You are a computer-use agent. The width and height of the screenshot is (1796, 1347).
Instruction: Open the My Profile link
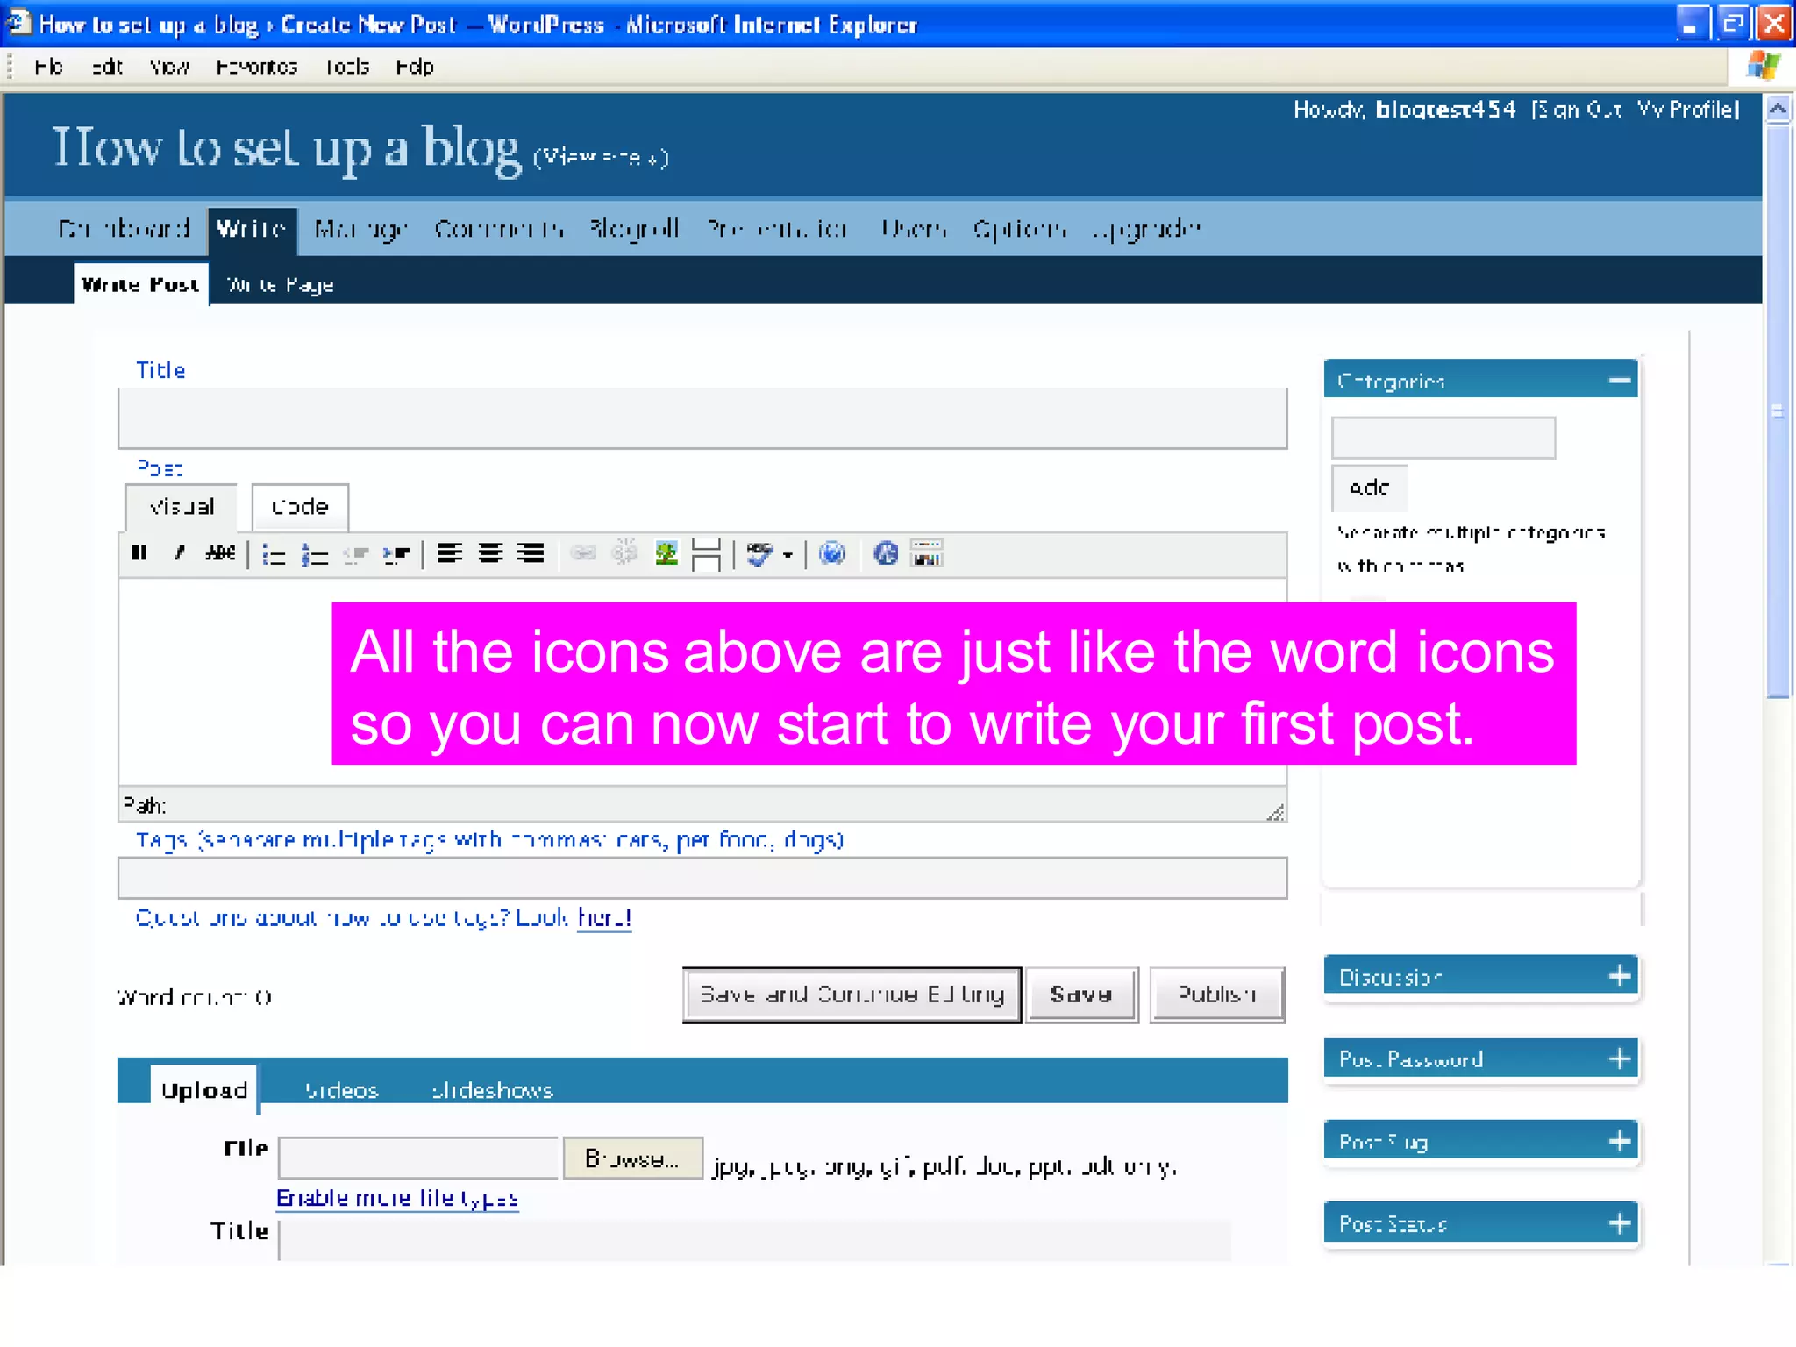click(1687, 109)
